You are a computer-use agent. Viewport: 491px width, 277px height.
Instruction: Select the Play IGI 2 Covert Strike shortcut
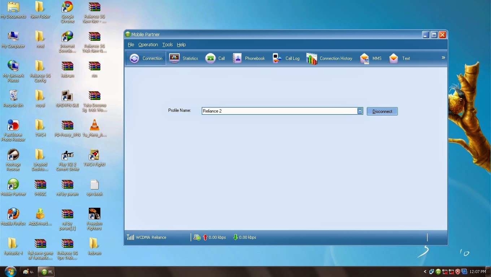(x=68, y=160)
